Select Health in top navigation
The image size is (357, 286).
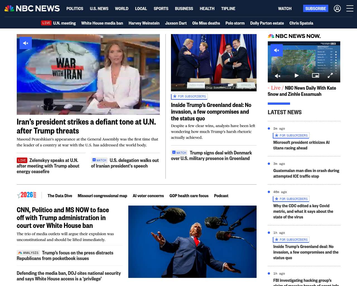(207, 9)
